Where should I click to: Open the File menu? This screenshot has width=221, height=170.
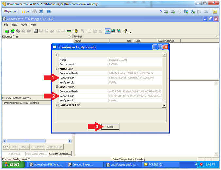click(6, 25)
